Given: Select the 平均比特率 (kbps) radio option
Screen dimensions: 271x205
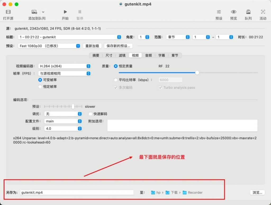Looking at the screenshot, I should click(116, 80).
